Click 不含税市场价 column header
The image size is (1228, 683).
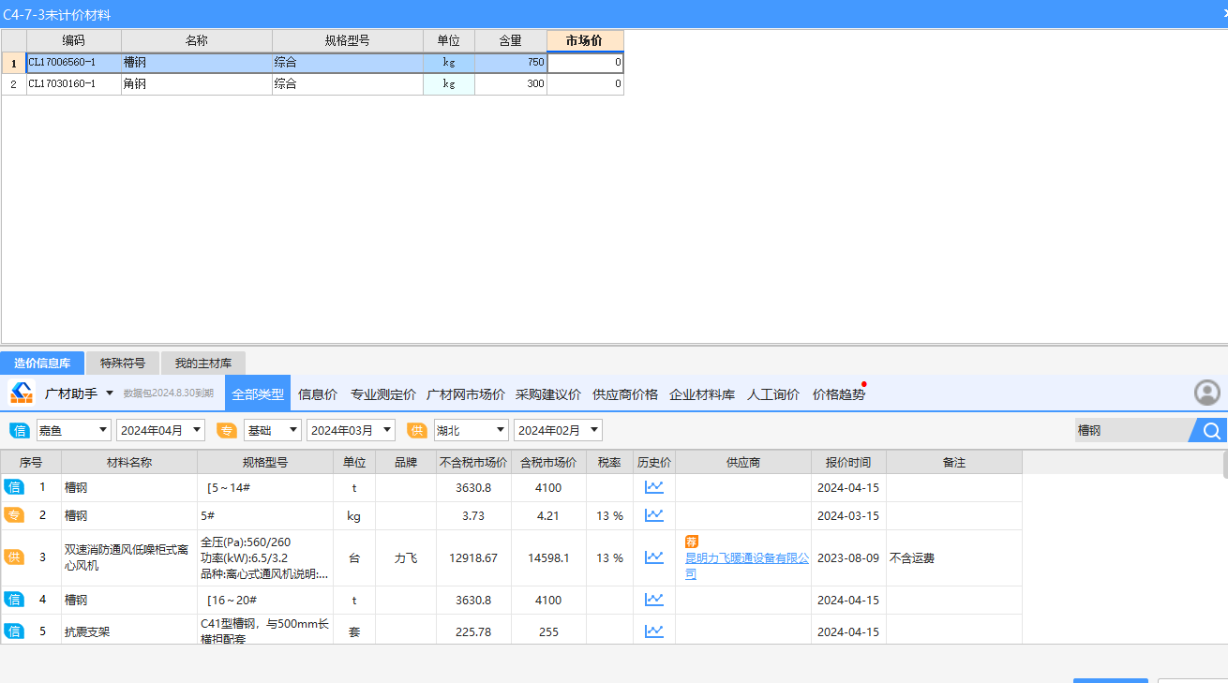click(473, 462)
